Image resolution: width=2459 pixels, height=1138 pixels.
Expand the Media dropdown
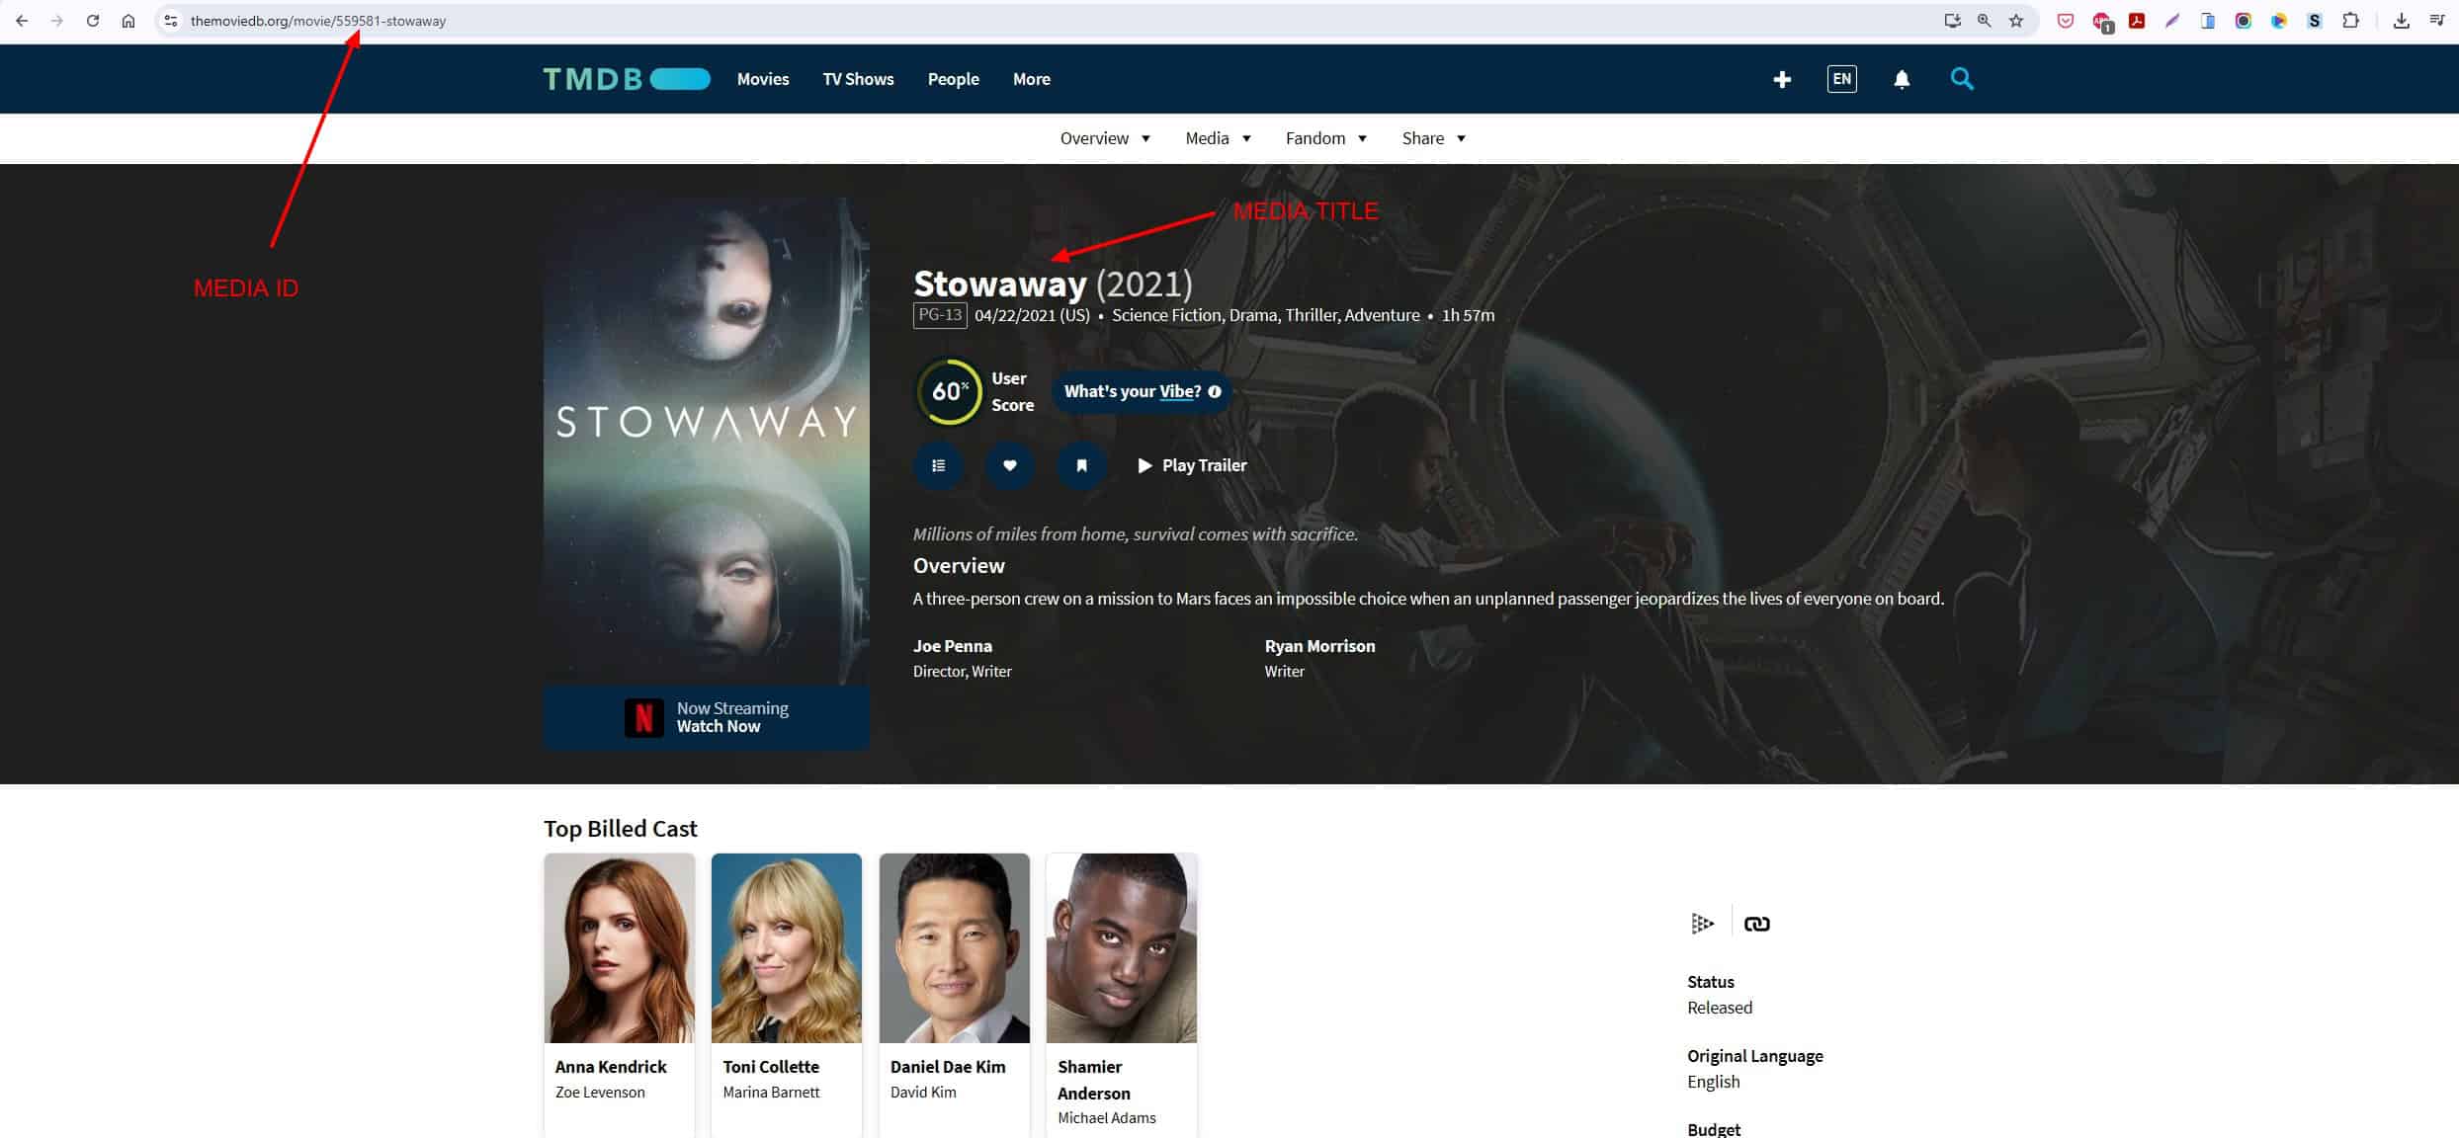pyautogui.click(x=1218, y=138)
